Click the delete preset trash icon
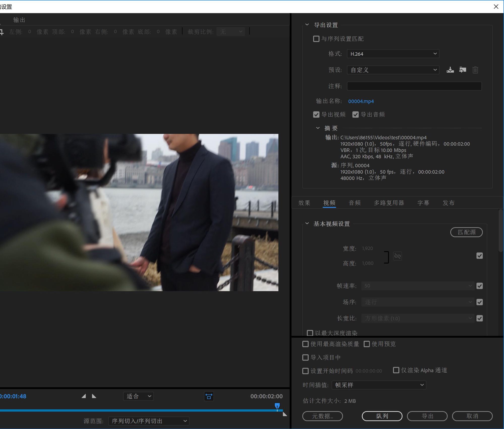 (x=475, y=70)
